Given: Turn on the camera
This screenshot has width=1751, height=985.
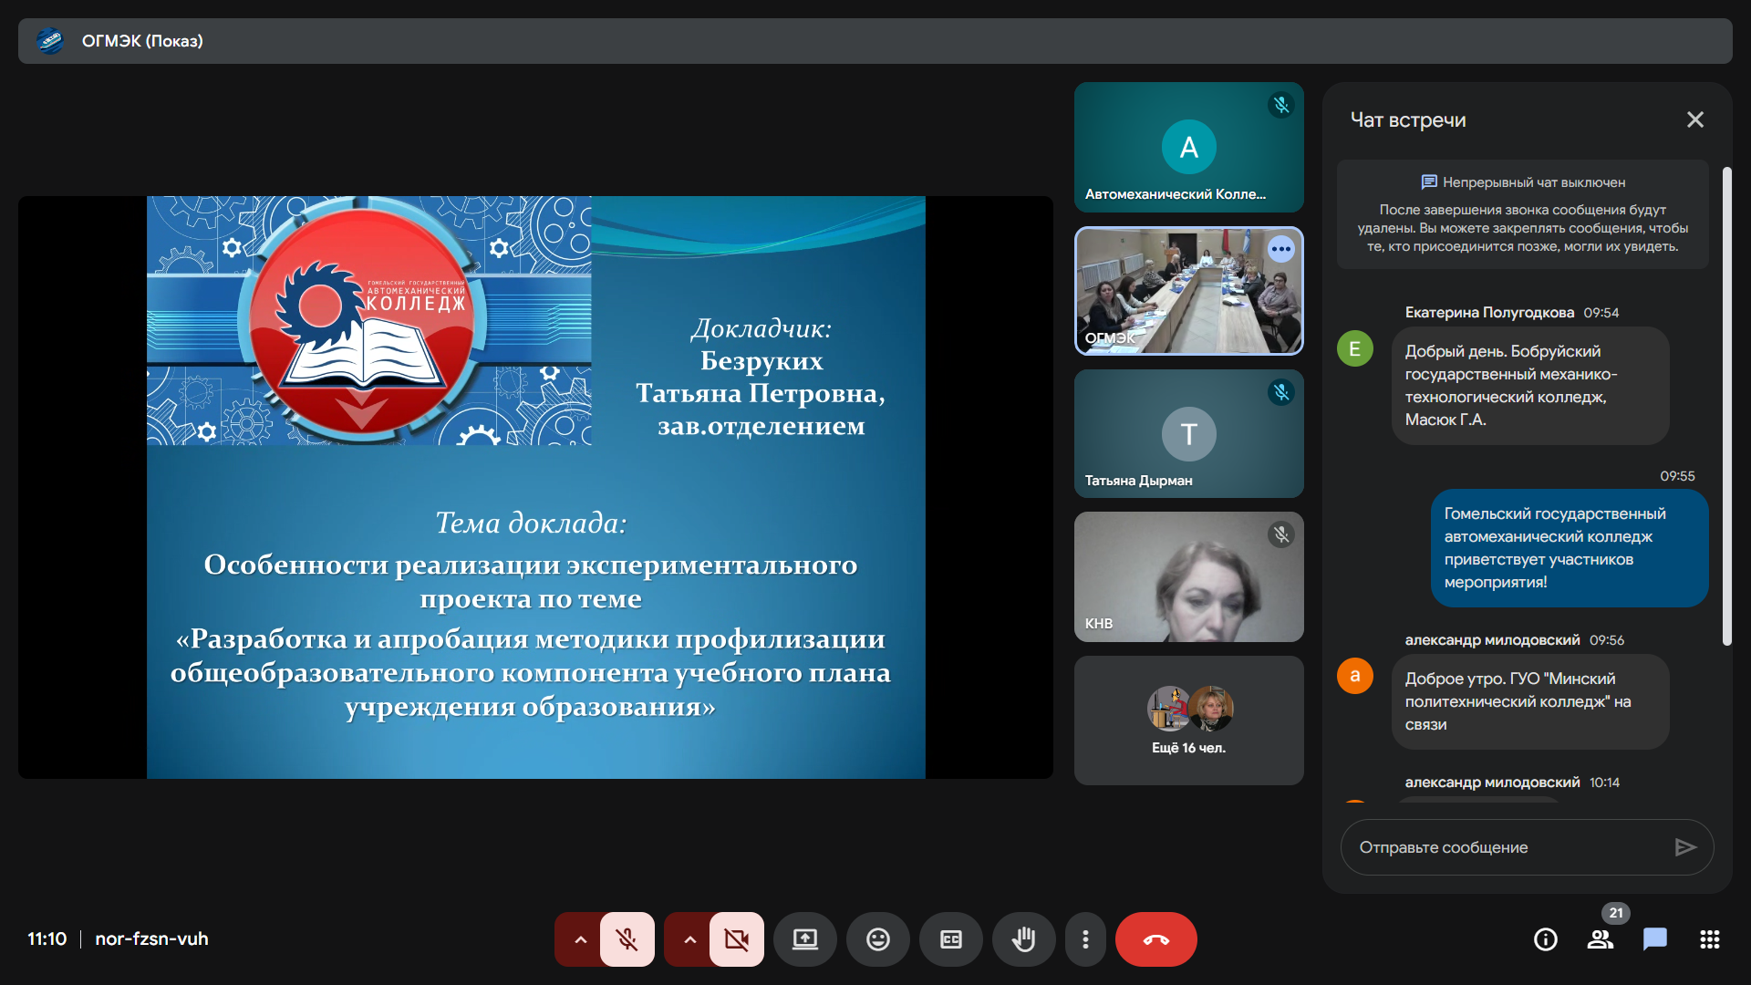Looking at the screenshot, I should tap(737, 939).
